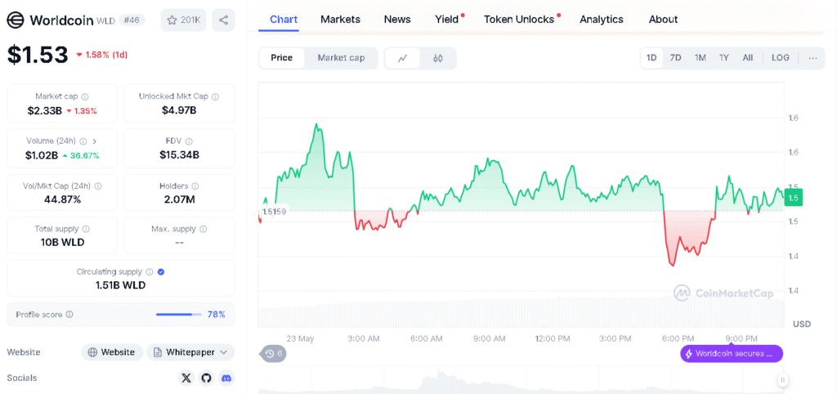The image size is (837, 394).
Task: Click info icon beside FDV
Action: [190, 141]
